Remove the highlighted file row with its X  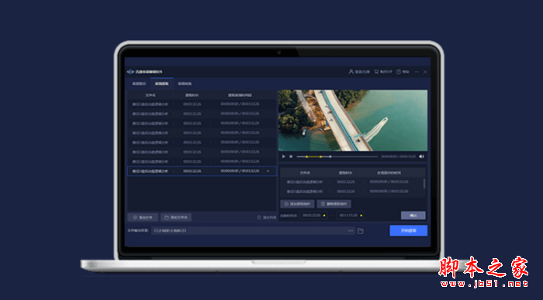click(268, 171)
